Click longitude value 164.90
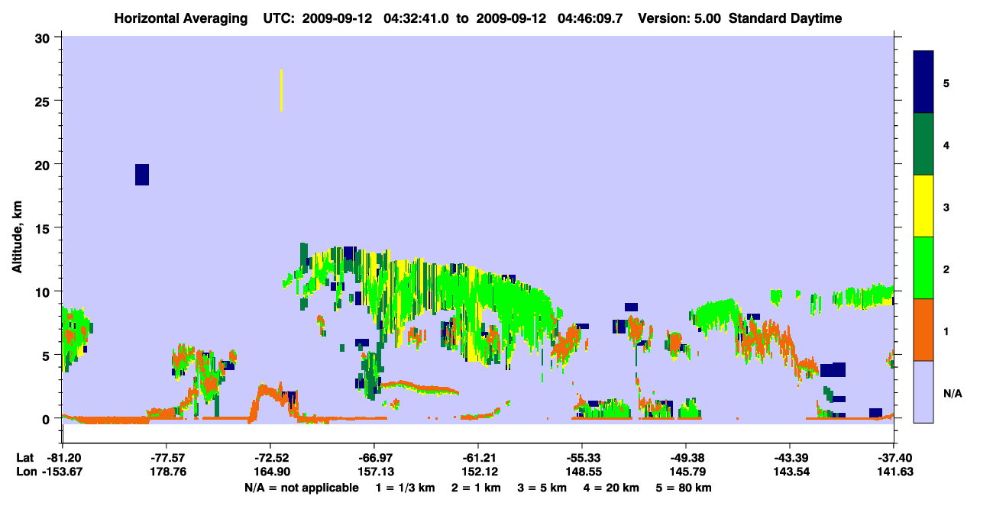This screenshot has height=509, width=993. [270, 472]
